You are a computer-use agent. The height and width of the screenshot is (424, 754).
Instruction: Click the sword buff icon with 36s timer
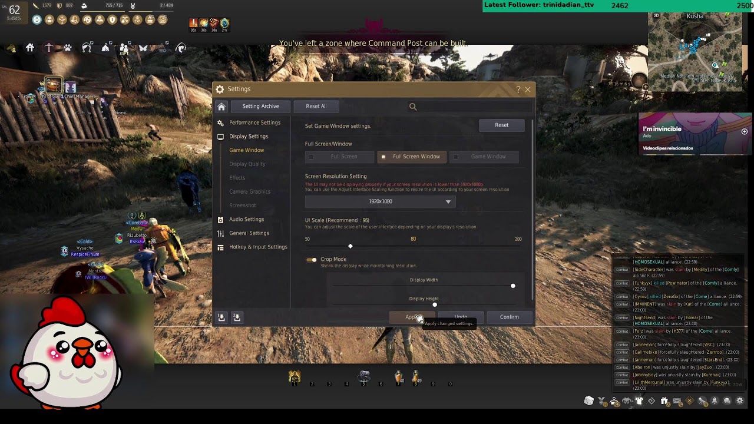[x=193, y=22]
